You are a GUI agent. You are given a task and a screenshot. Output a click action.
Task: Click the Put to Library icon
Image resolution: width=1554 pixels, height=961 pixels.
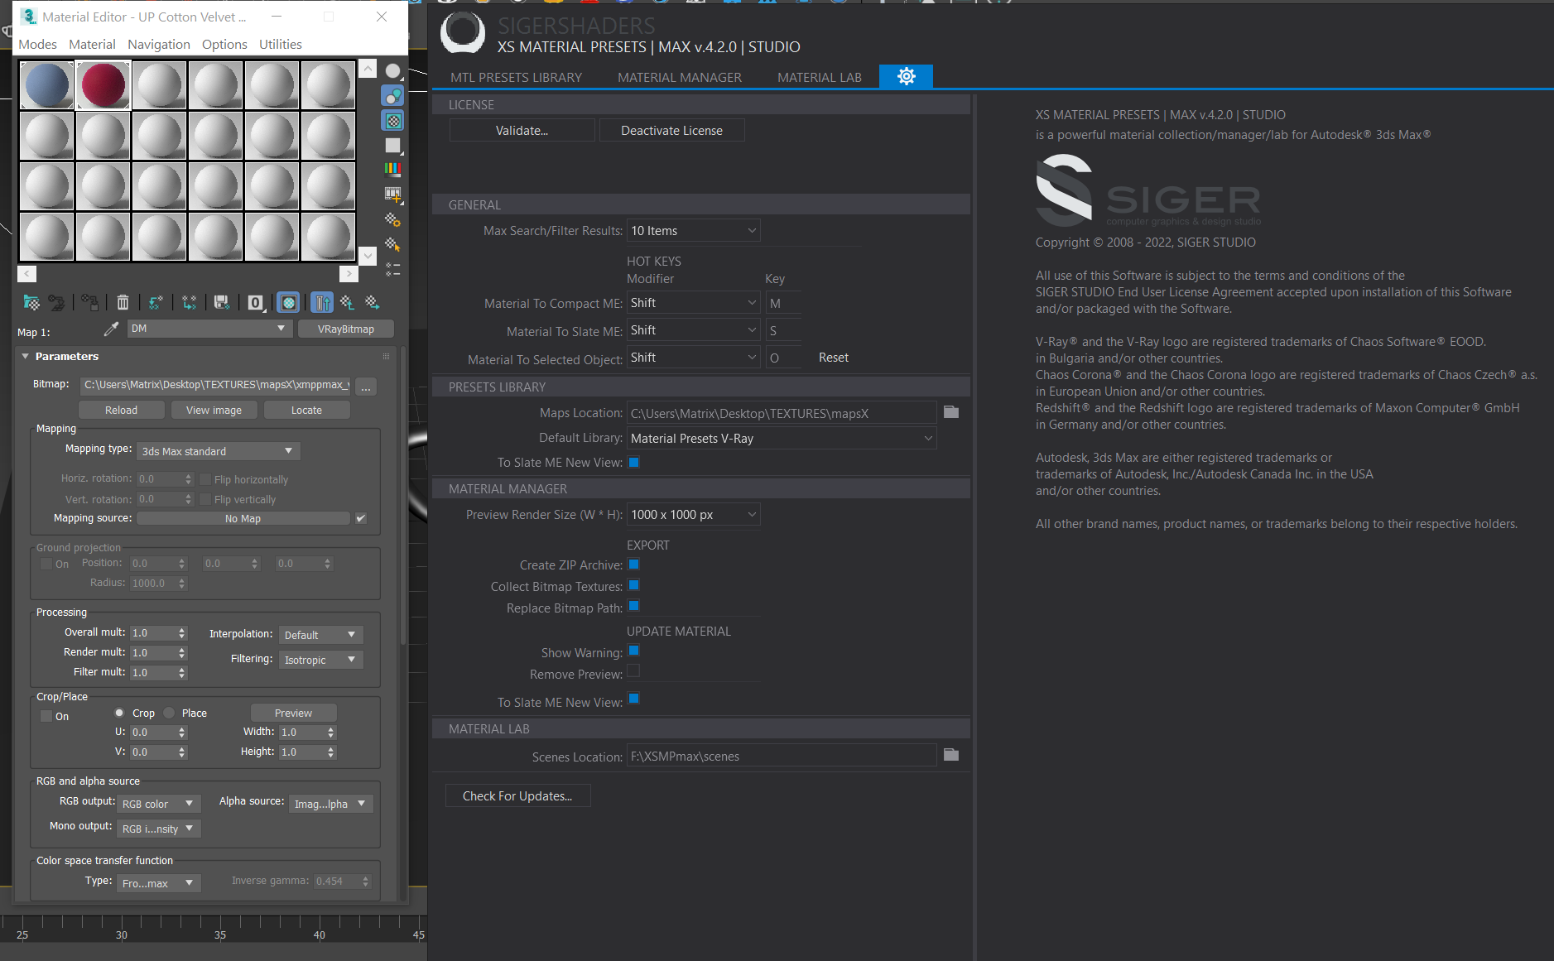[x=221, y=303]
